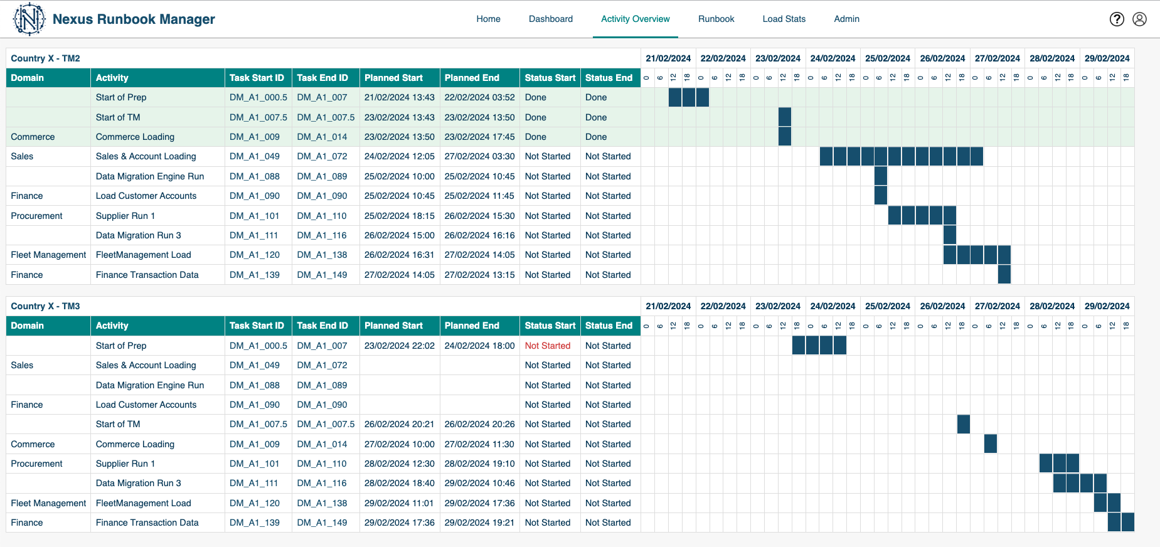Click the TM2 Start of TM Gantt bar
The height and width of the screenshot is (547, 1160).
click(784, 117)
